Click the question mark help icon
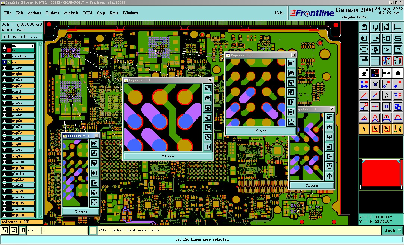The image size is (404, 245). click(x=398, y=50)
